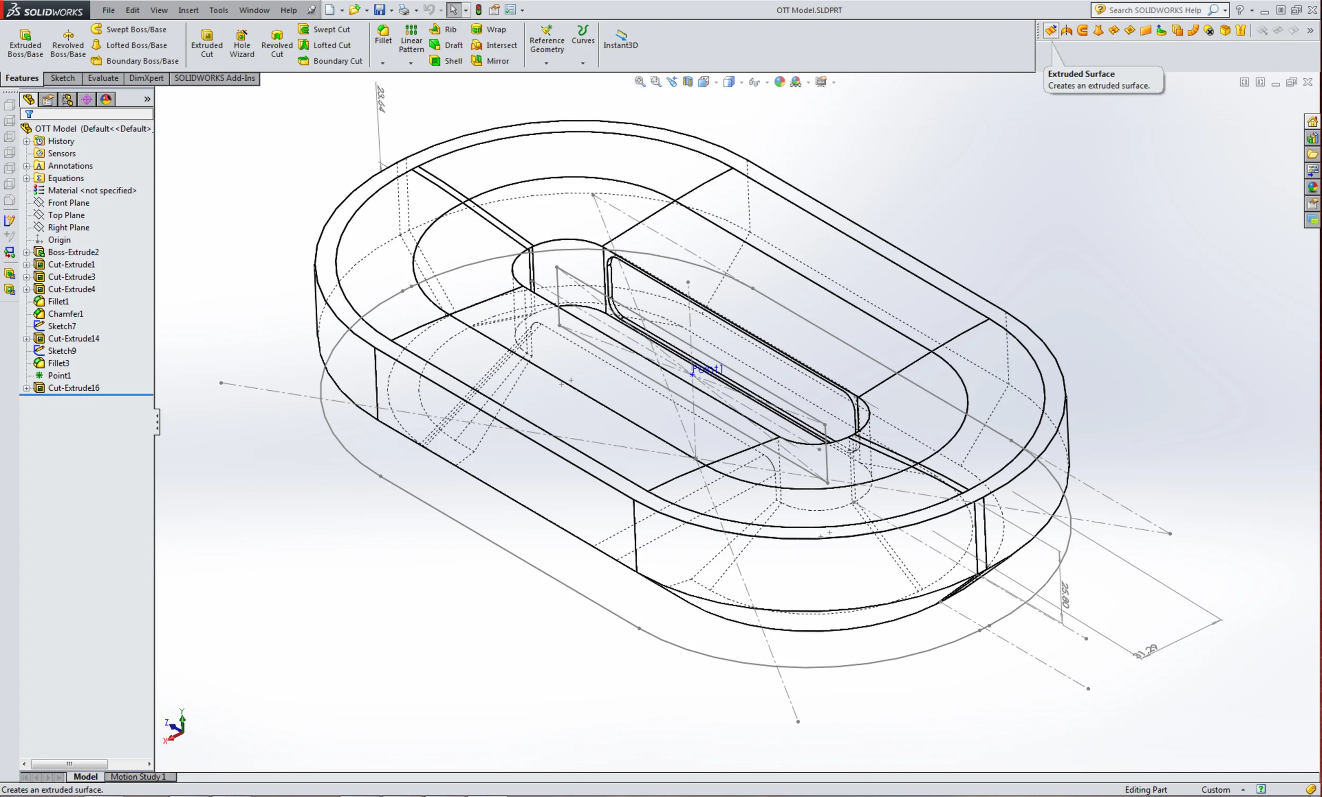Click the Wrap feature button
The image size is (1322, 797).
click(x=488, y=30)
